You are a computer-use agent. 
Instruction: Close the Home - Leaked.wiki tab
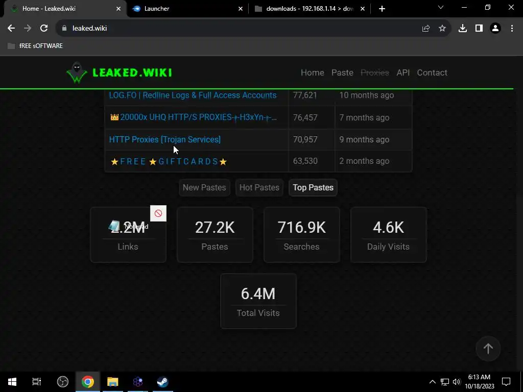pos(118,9)
